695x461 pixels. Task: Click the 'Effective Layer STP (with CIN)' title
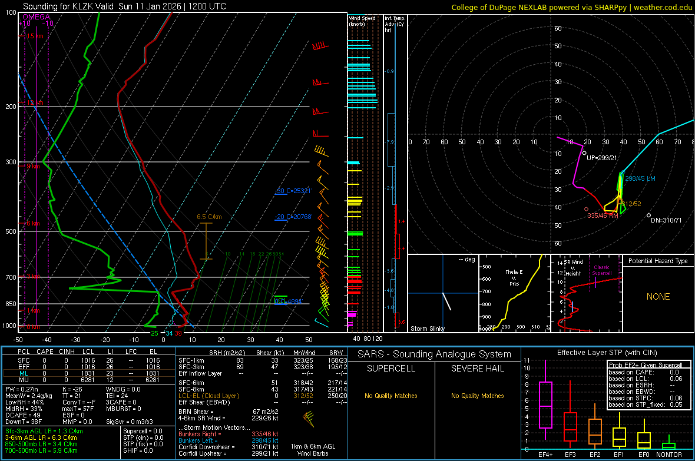(607, 353)
